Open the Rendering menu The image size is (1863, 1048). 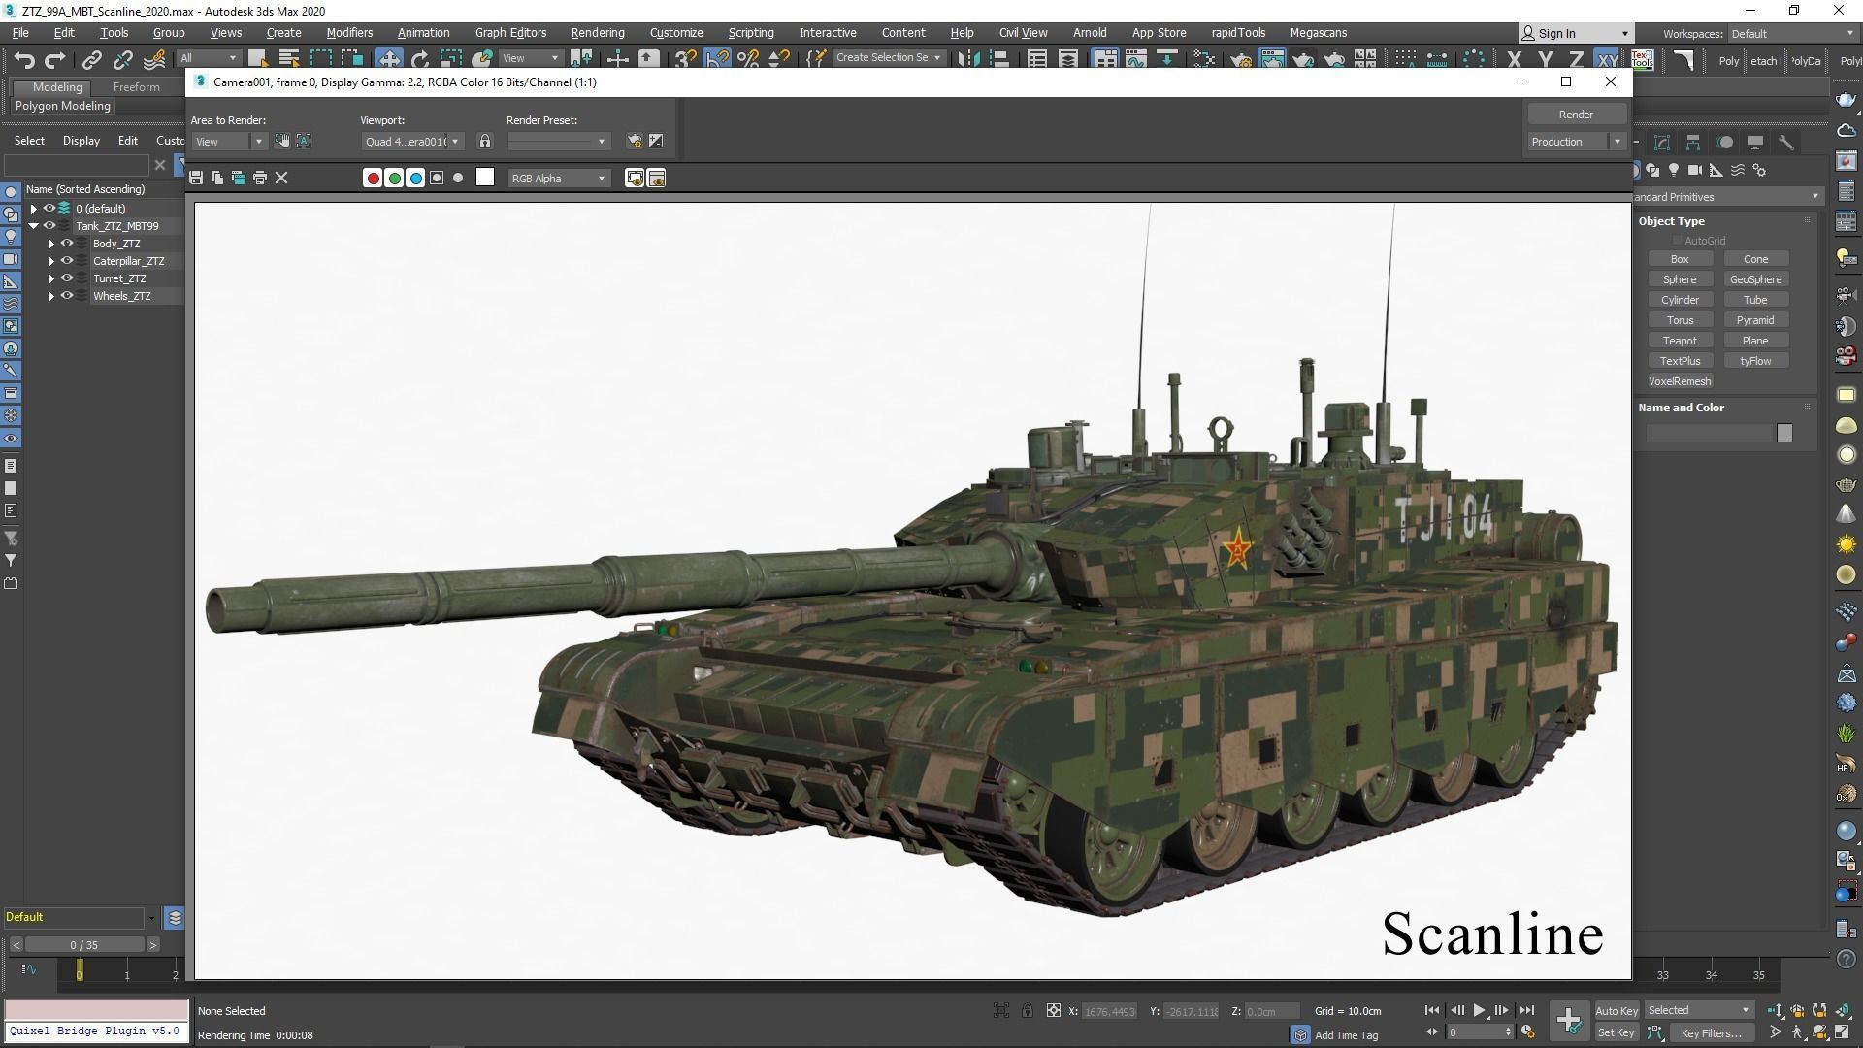(597, 33)
